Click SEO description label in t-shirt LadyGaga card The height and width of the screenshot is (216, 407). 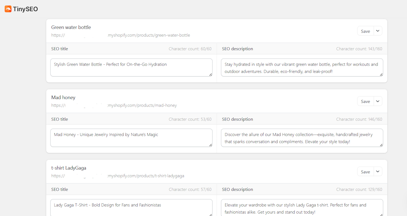click(x=237, y=189)
